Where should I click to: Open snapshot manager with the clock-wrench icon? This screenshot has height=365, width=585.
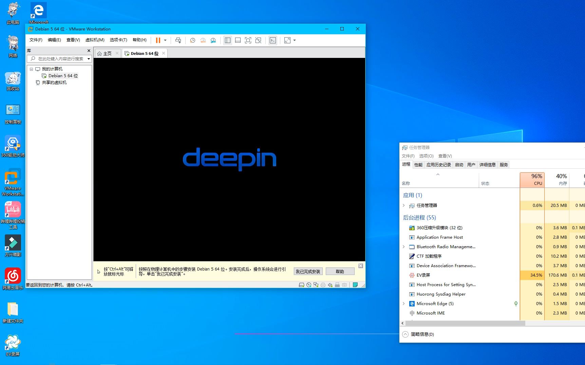[213, 40]
